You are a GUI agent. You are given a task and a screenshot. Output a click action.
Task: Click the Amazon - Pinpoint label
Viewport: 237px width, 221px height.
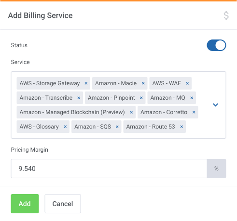[112, 98]
